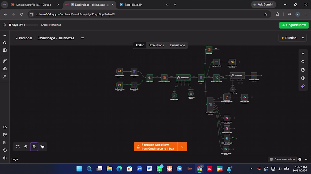Select the Gmail second inbox trigger node
The image size is (311, 174).
(120, 85)
